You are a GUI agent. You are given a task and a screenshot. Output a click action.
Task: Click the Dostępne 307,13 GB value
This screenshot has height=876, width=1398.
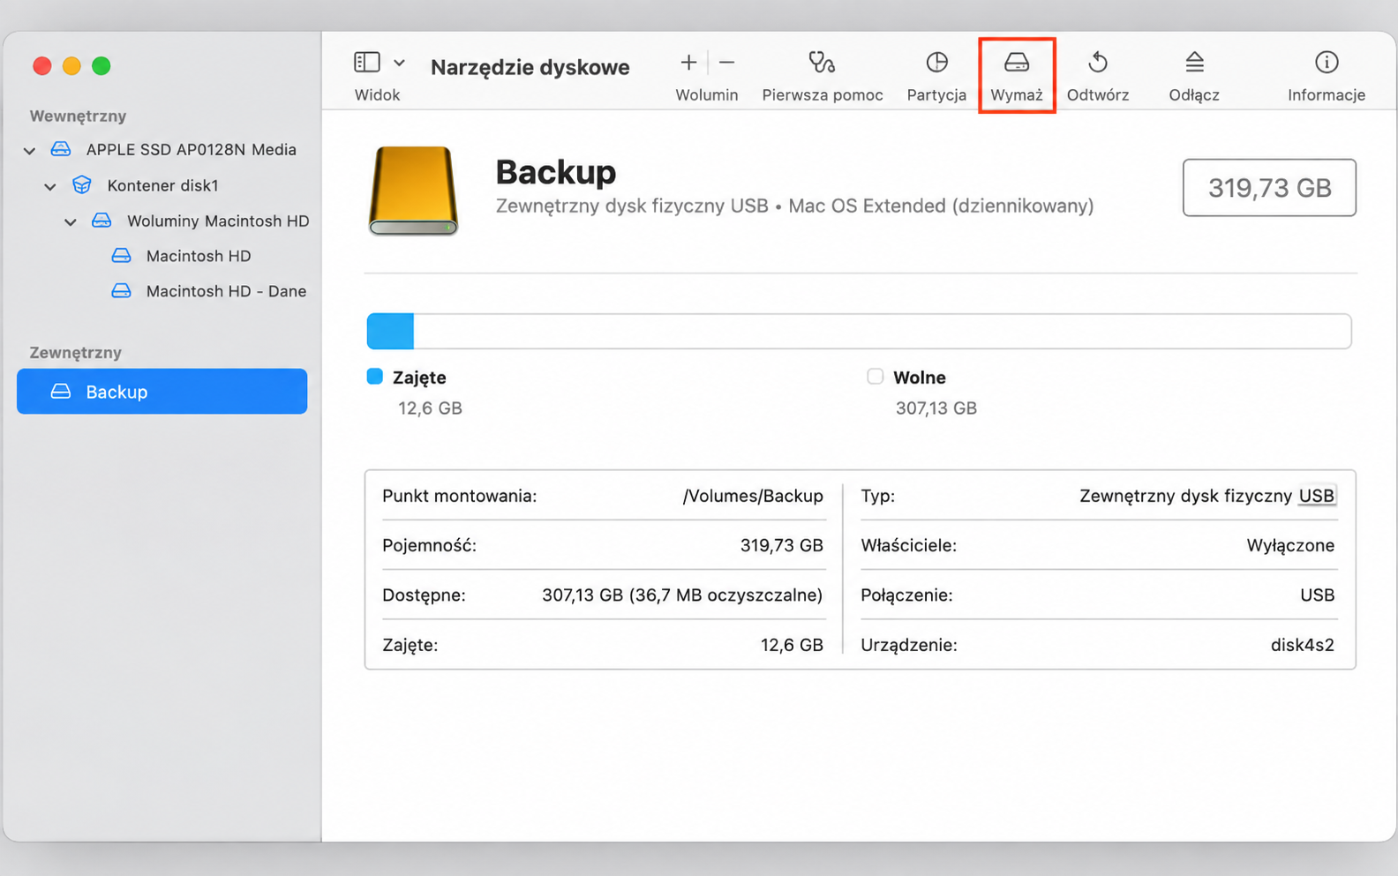(682, 595)
